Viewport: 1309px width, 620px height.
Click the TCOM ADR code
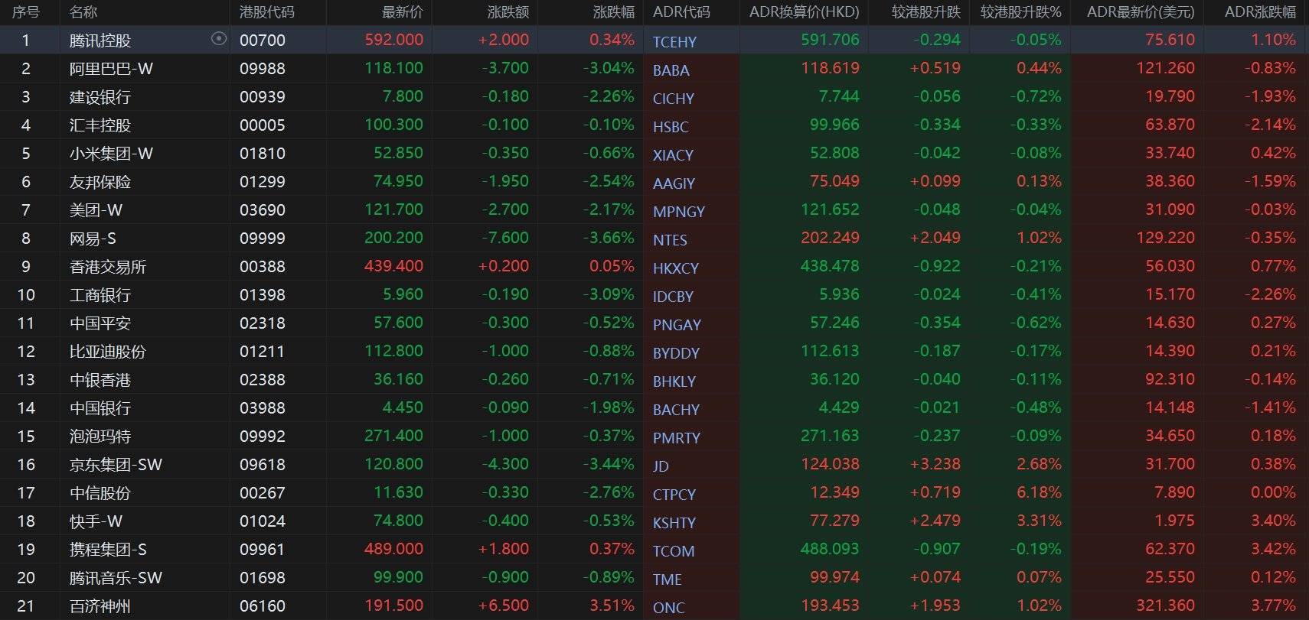point(674,551)
